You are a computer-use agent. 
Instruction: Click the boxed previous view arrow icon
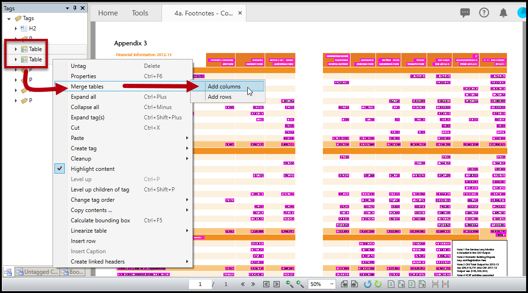tap(266, 284)
